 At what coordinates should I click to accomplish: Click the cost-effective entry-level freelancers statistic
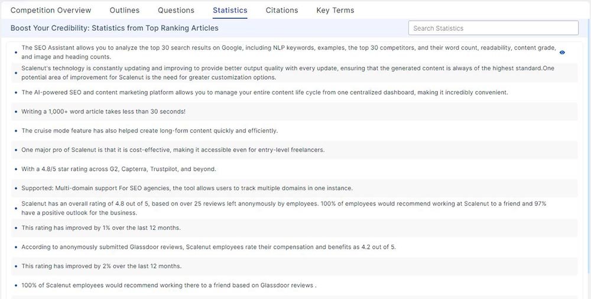coord(173,150)
